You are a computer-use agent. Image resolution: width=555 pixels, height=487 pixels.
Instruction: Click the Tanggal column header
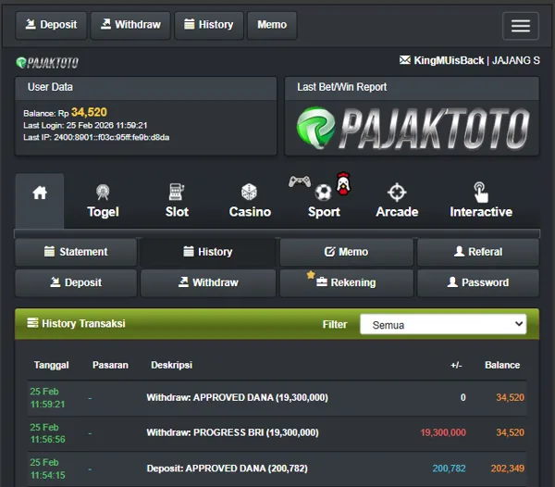pos(51,365)
